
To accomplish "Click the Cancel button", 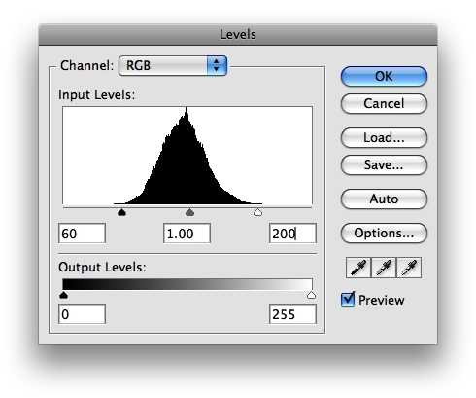I will 384,104.
